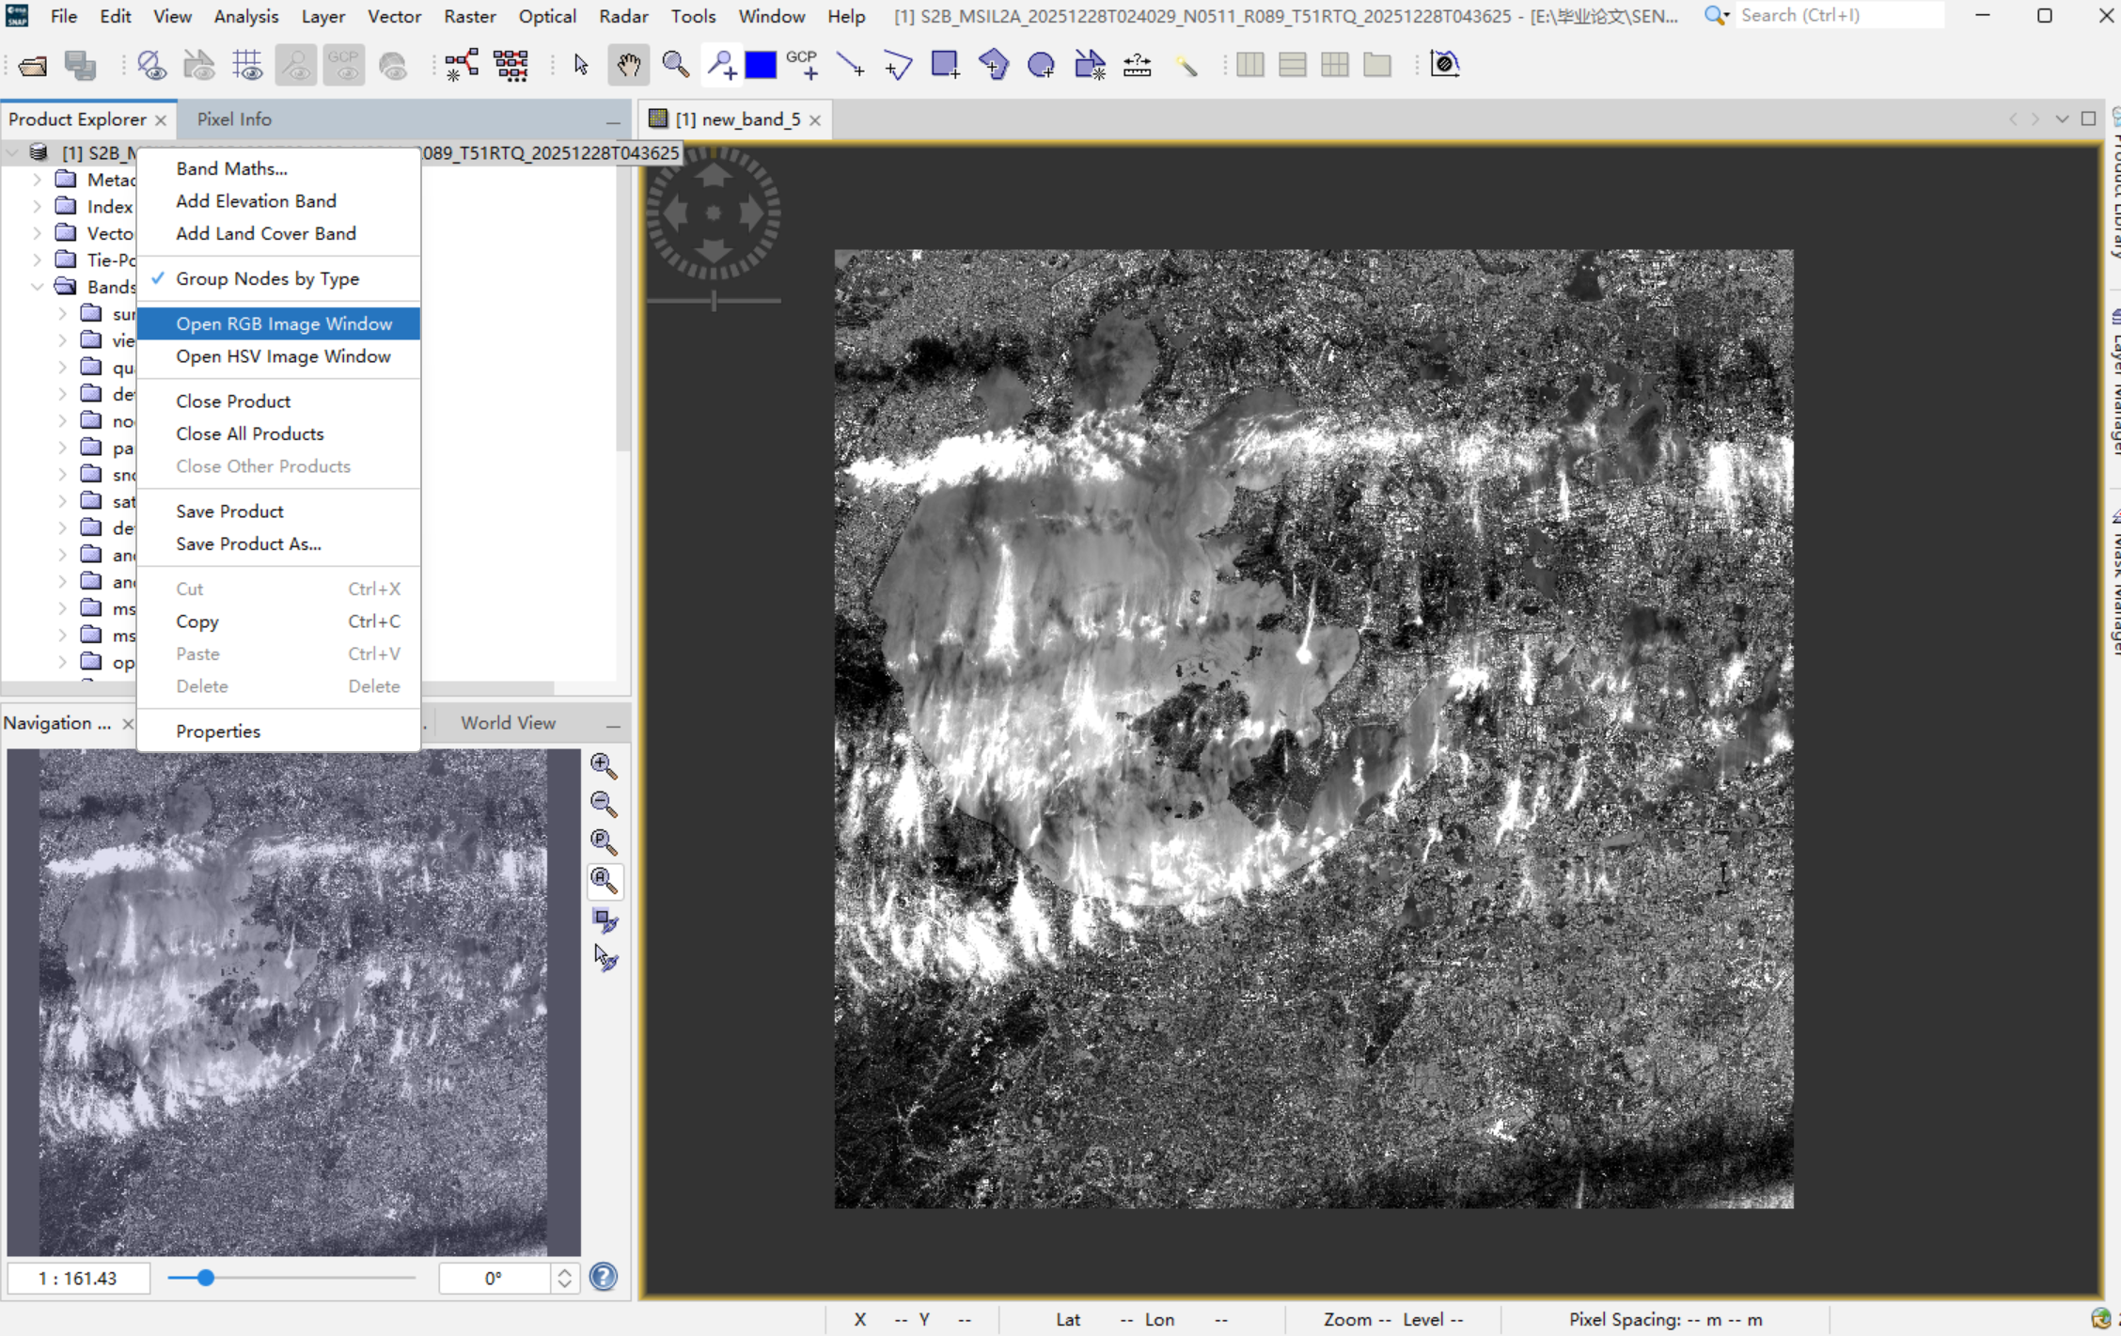Select the magnifier zoom tool in toolbar
2121x1336 pixels.
coord(675,65)
